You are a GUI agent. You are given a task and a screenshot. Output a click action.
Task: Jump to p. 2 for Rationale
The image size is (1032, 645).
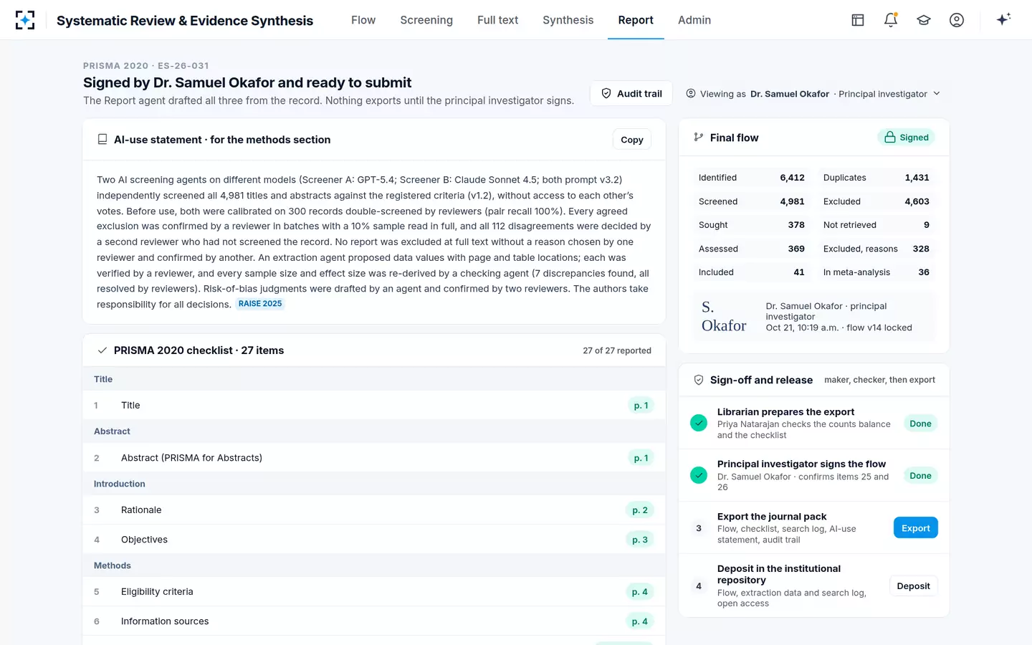(640, 510)
